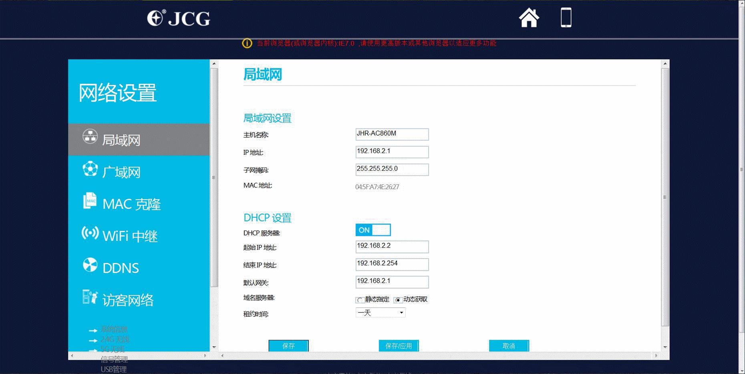Select the 静态指定 radio button
This screenshot has width=745, height=374.
tap(359, 300)
